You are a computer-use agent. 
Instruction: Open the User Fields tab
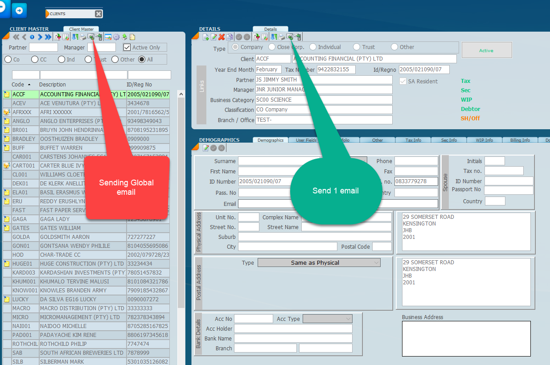[306, 140]
